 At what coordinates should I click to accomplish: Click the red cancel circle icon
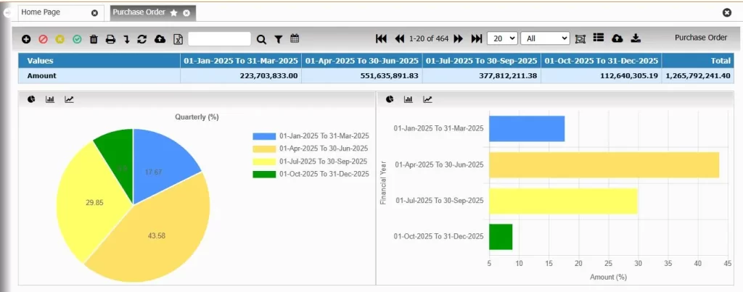click(43, 38)
